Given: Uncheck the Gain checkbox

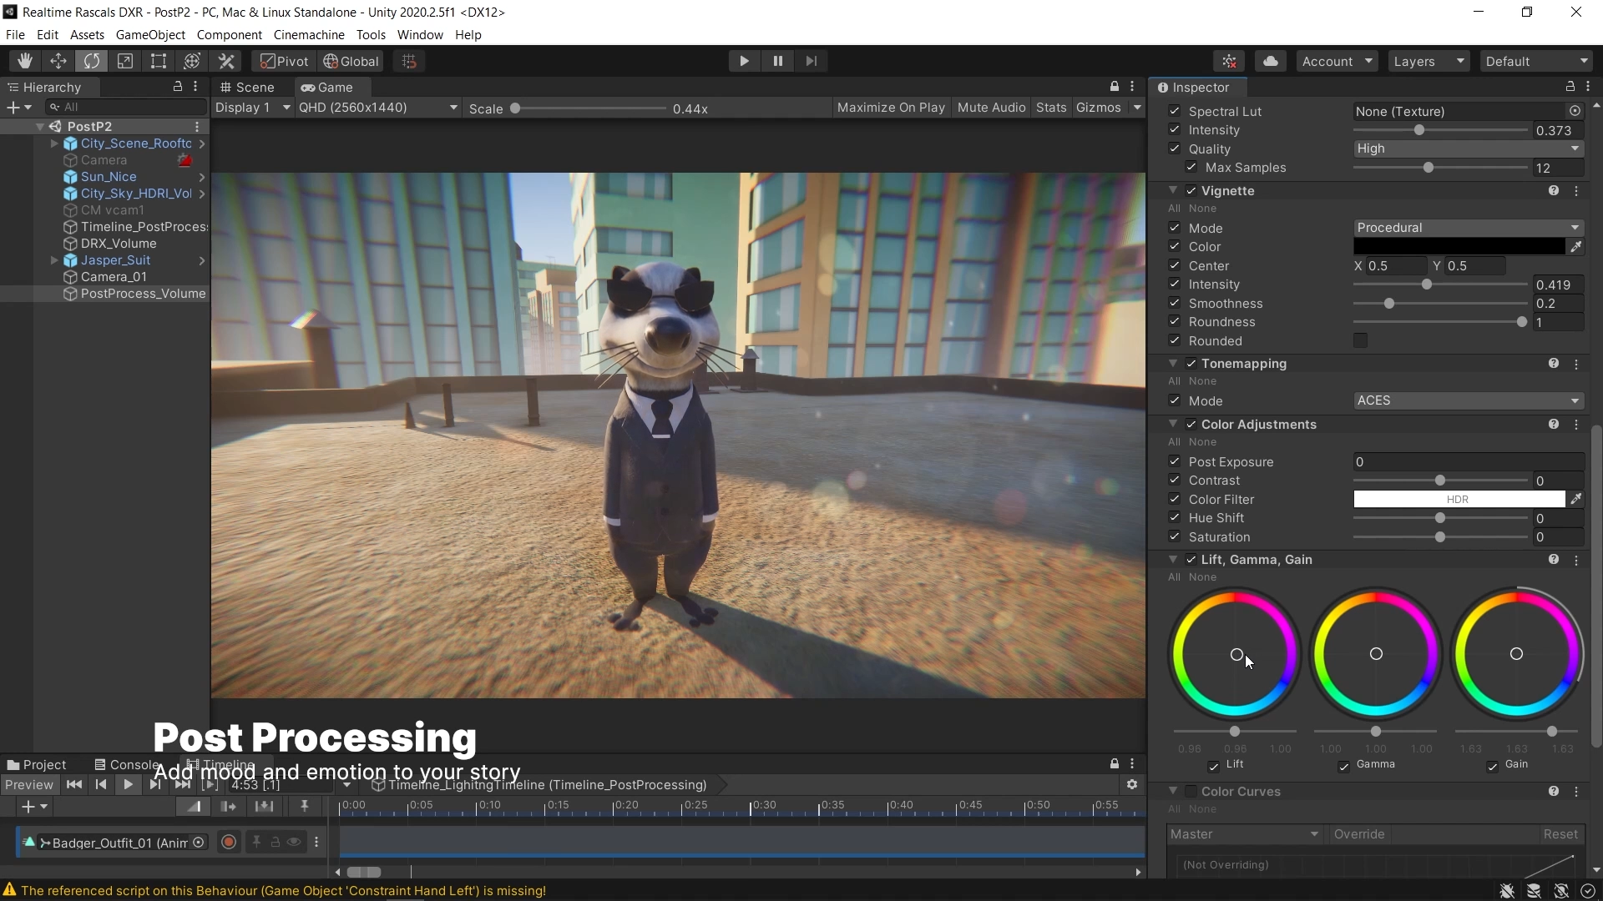Looking at the screenshot, I should coord(1492,766).
